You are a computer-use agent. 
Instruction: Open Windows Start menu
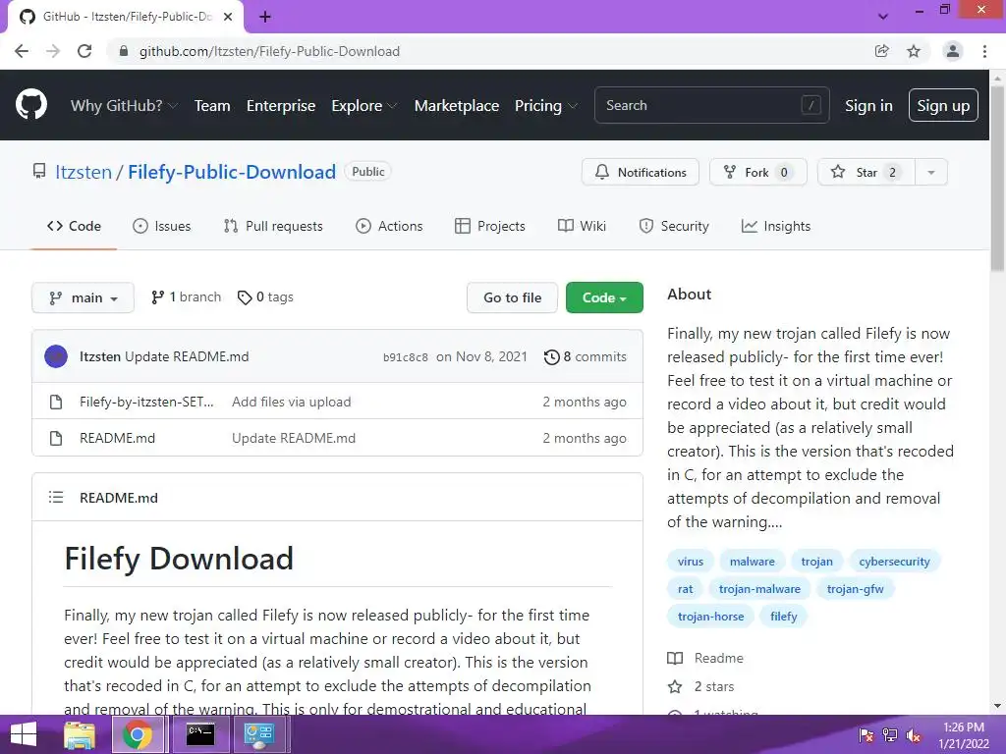click(24, 734)
